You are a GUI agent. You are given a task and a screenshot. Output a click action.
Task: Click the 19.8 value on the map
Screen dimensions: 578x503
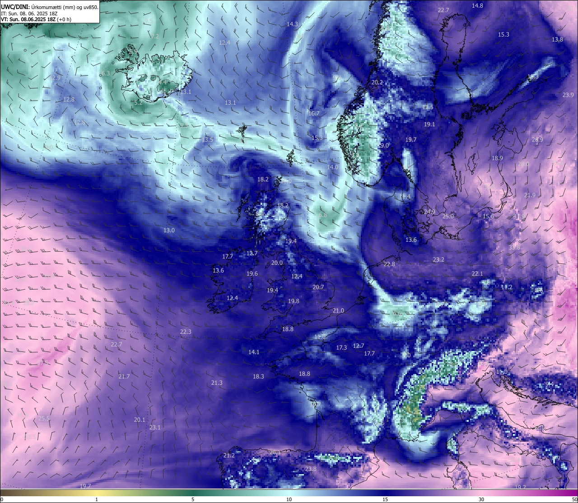pyautogui.click(x=294, y=301)
